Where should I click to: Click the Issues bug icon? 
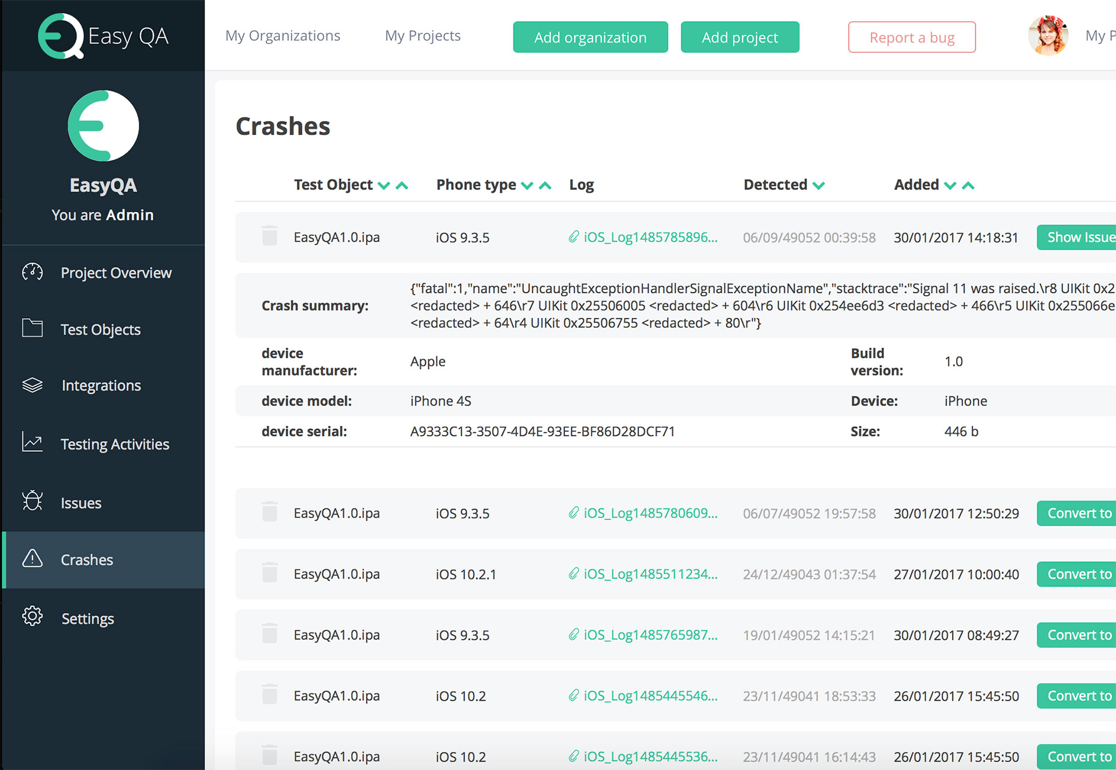pyautogui.click(x=32, y=501)
